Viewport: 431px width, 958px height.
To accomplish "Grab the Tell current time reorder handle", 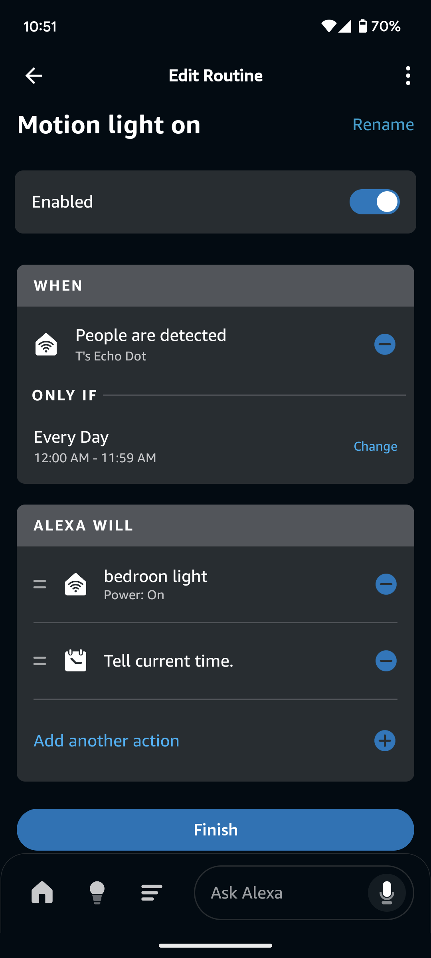I will click(x=40, y=661).
